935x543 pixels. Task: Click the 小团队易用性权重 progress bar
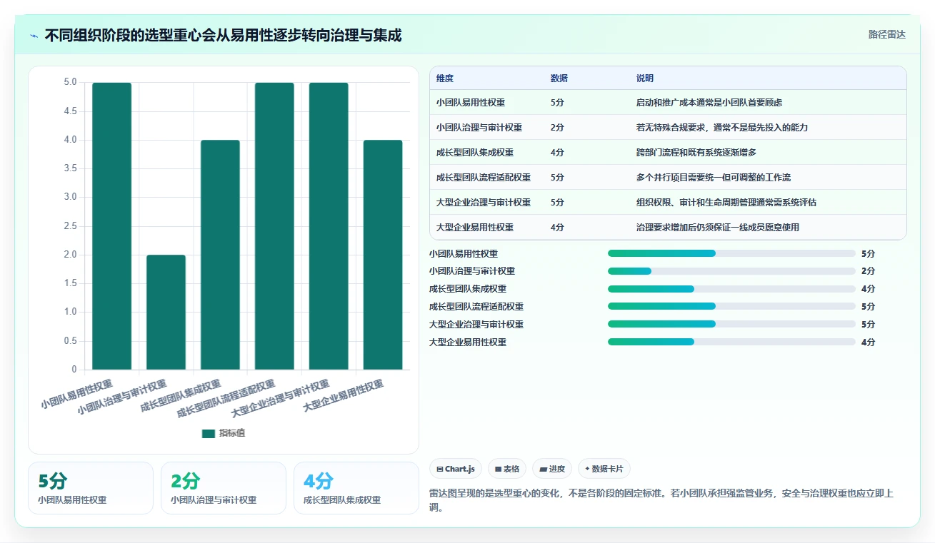point(731,253)
